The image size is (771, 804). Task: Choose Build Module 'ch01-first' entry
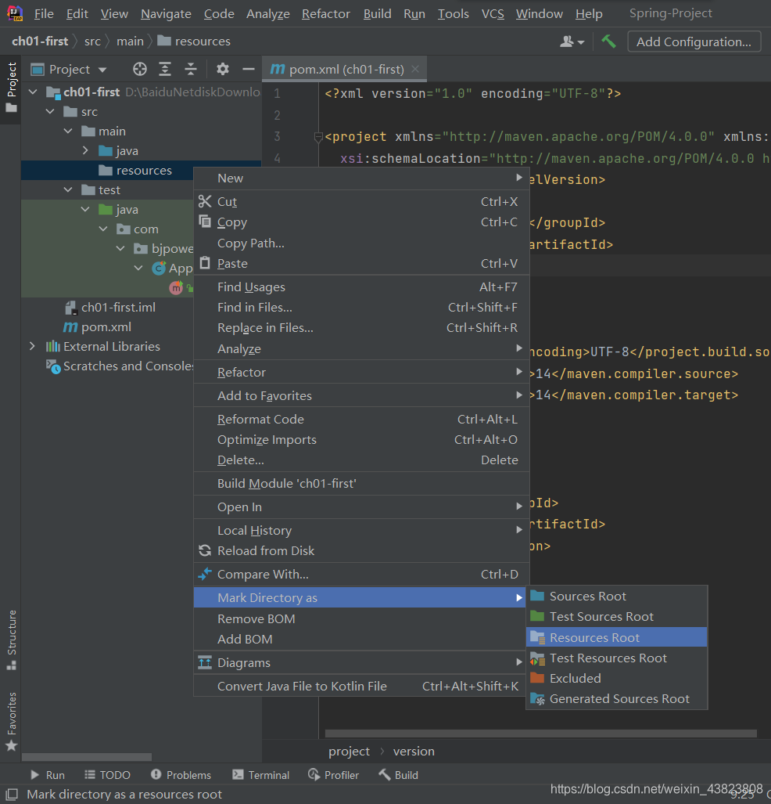pyautogui.click(x=286, y=483)
